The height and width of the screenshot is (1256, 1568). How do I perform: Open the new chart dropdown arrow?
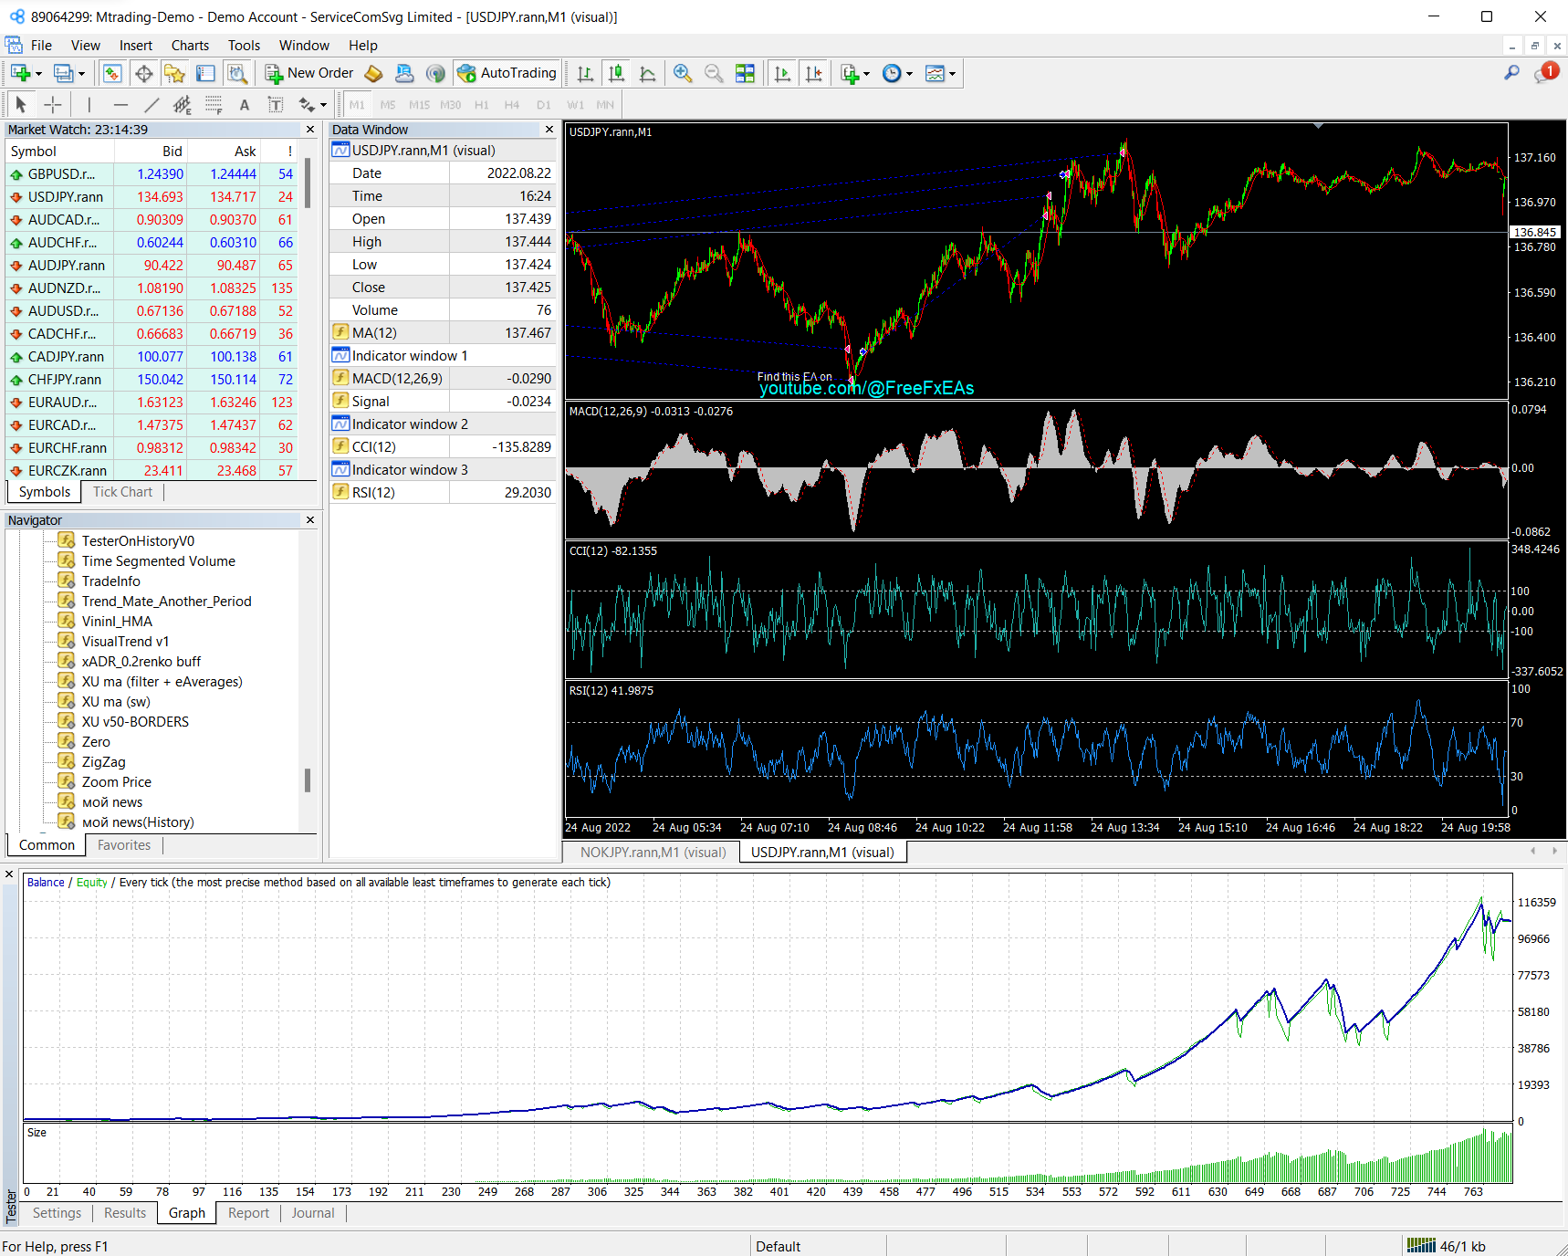(x=38, y=75)
